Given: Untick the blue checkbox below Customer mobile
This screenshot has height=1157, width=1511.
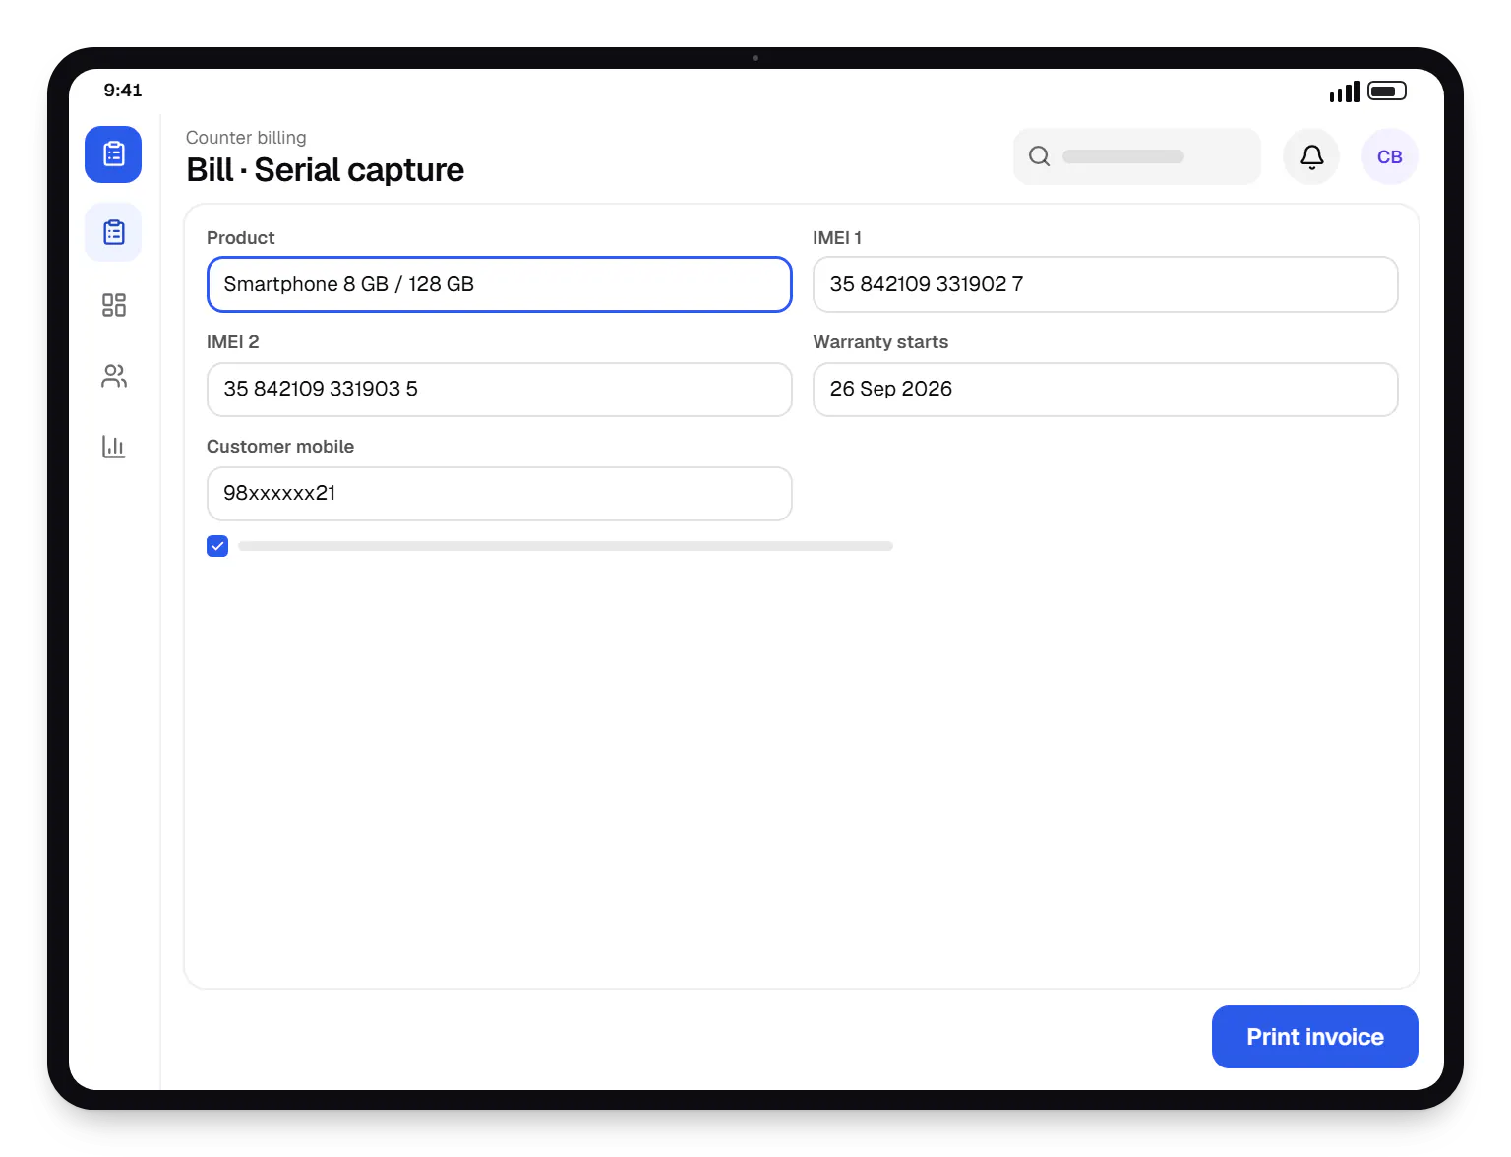Looking at the screenshot, I should (217, 546).
